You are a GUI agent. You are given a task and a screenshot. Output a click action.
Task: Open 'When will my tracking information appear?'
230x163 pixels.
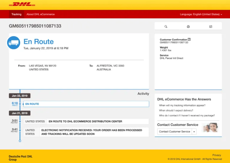(x=182, y=106)
